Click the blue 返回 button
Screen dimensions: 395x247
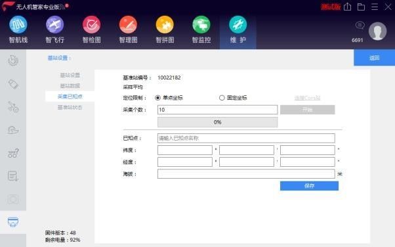tap(375, 58)
